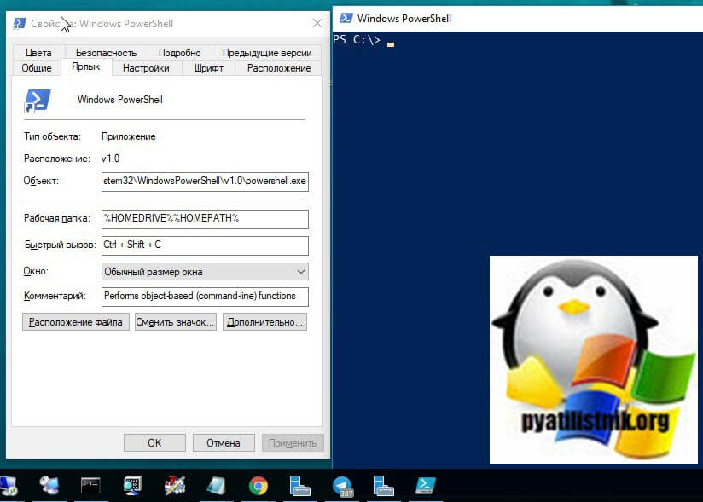Click the PowerShell icon in the taskbar
This screenshot has height=502, width=703.
click(426, 485)
